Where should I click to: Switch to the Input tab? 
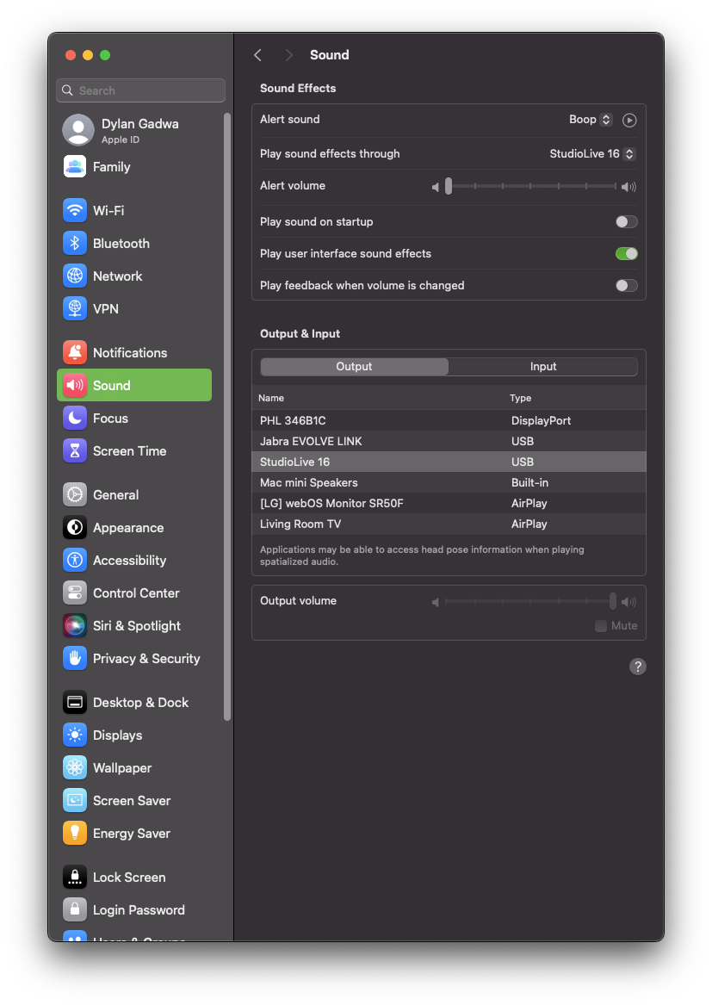point(542,367)
